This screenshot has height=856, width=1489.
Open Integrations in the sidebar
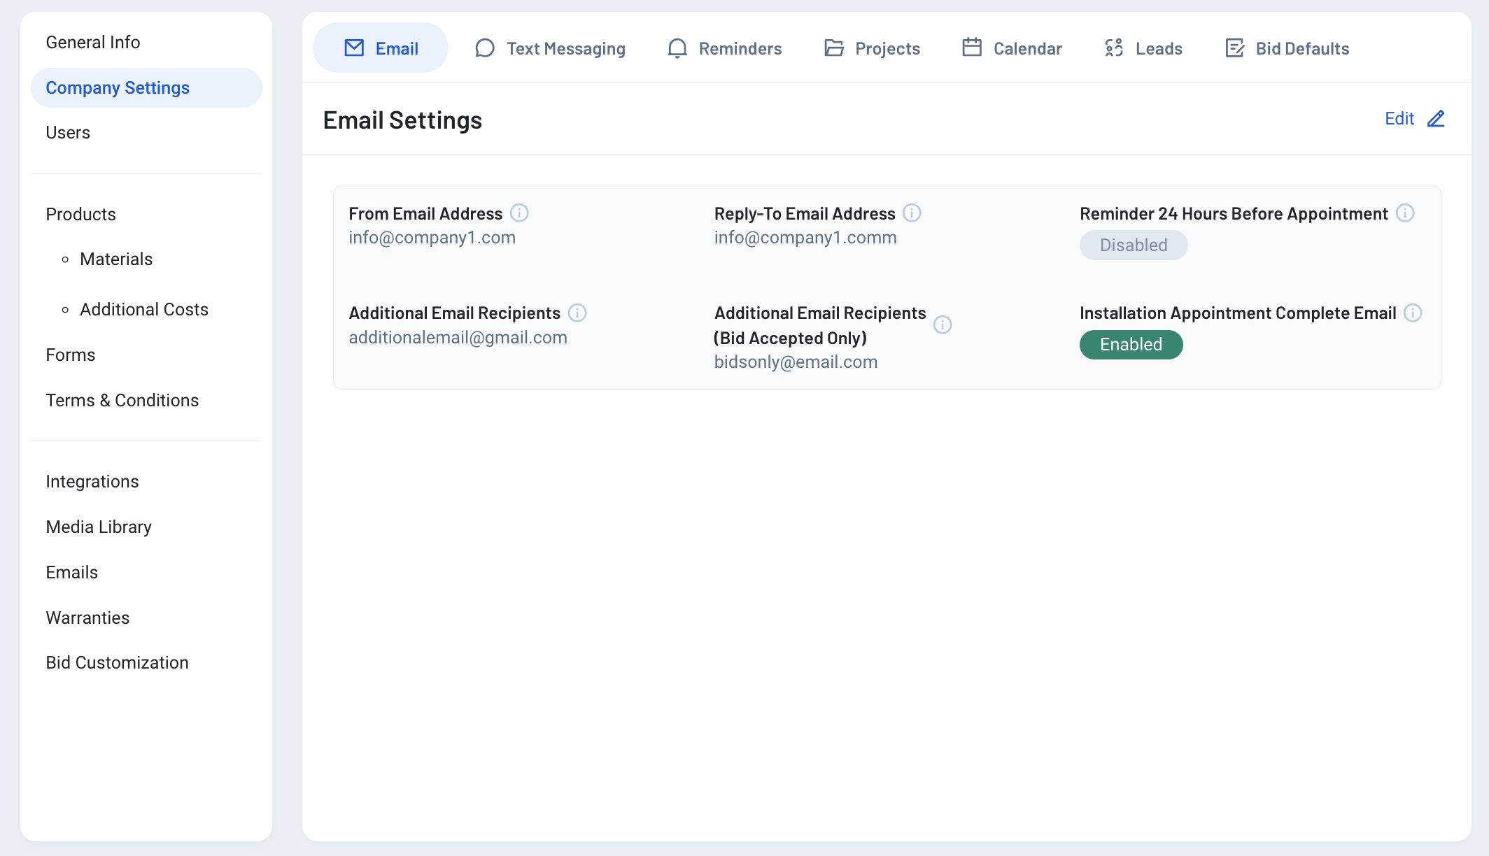(92, 482)
